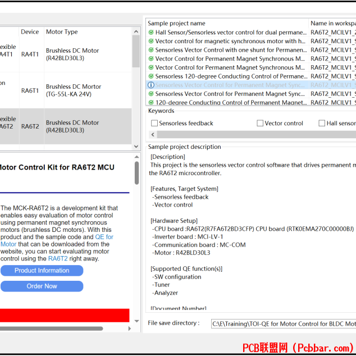356x356 pixels.
Task: Click the kit description vertical scrollbar thumb
Action: pyautogui.click(x=136, y=173)
